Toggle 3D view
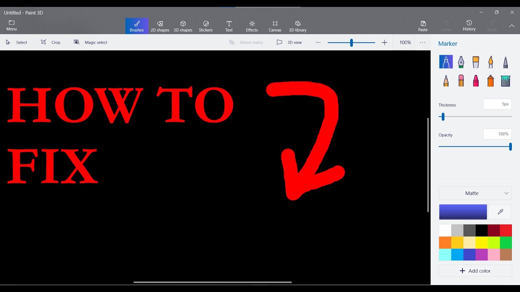The height and width of the screenshot is (292, 520). click(289, 42)
